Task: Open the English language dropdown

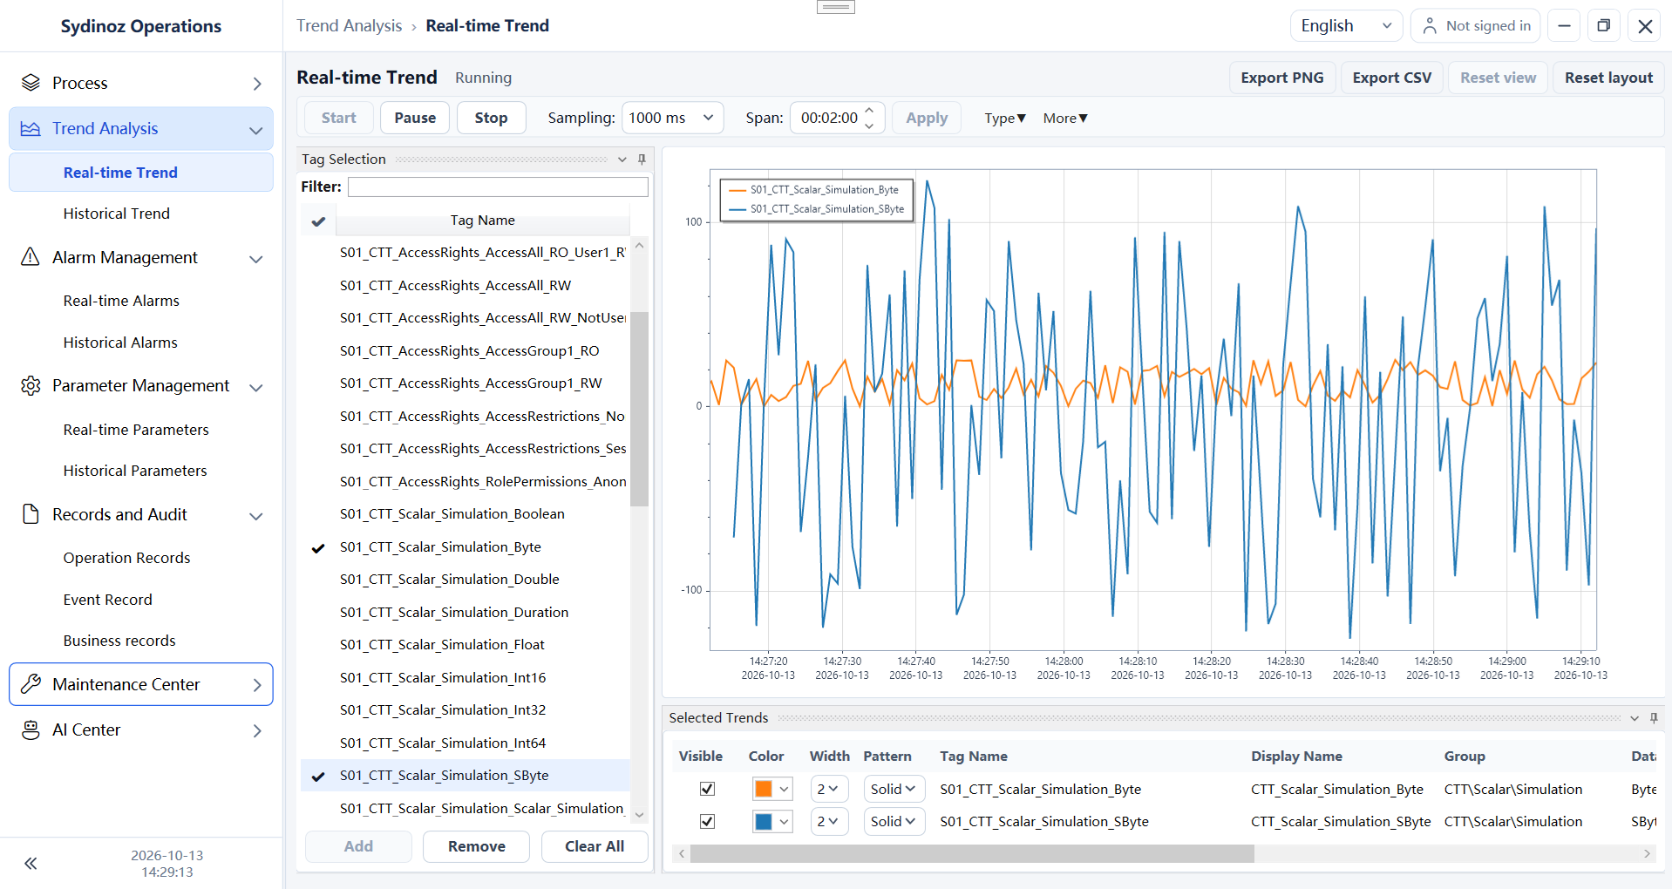Action: pyautogui.click(x=1346, y=26)
